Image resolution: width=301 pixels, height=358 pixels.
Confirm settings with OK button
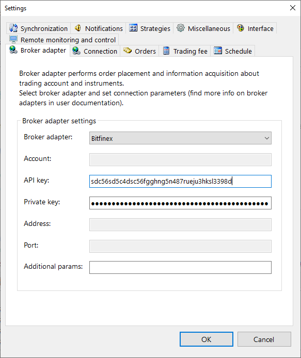[x=207, y=339]
